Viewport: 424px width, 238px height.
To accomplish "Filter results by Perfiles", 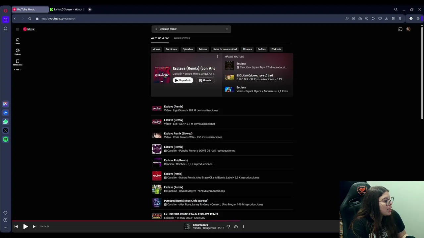I will tap(262, 49).
